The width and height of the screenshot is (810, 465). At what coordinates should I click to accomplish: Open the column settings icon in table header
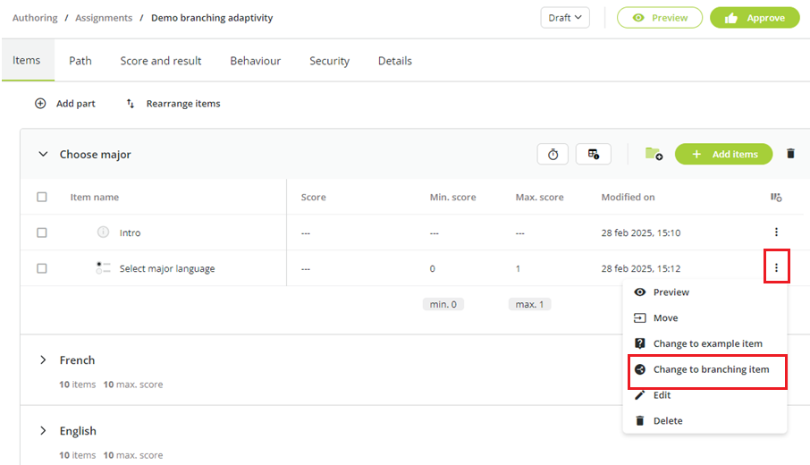point(776,197)
